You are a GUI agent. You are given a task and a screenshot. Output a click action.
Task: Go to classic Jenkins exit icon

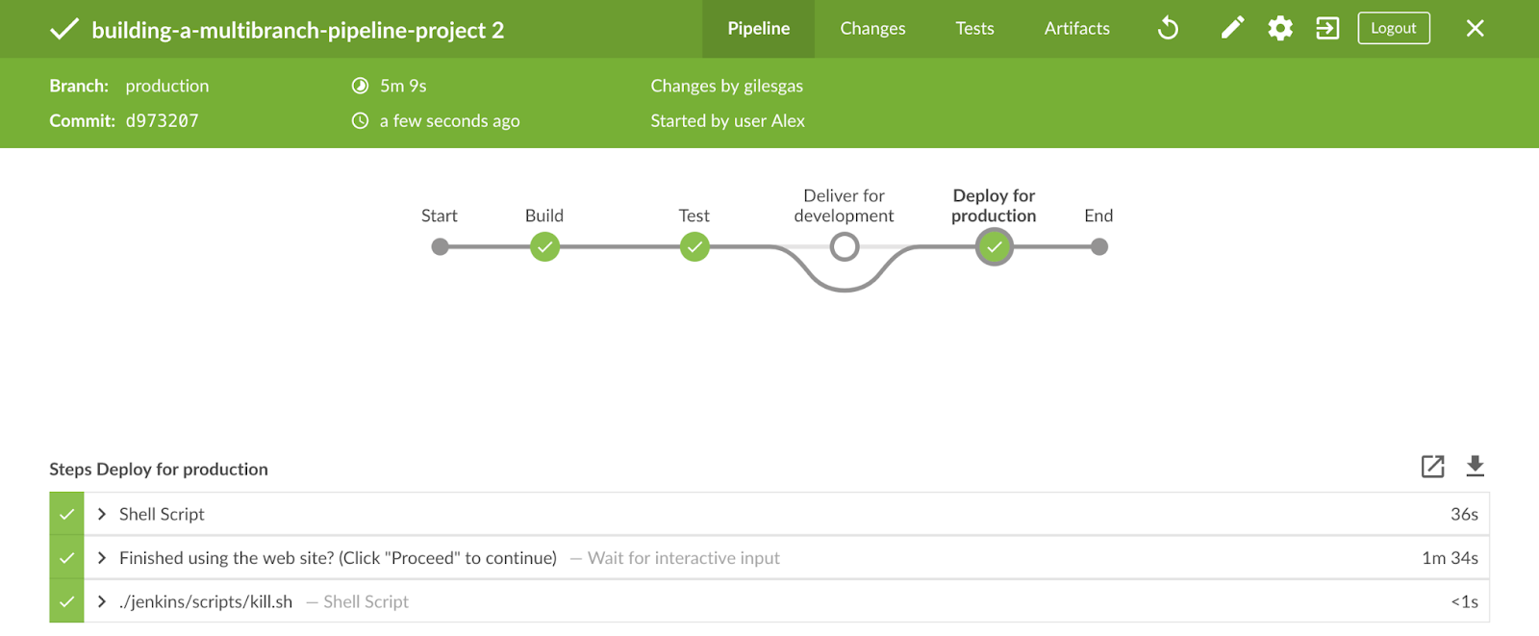pyautogui.click(x=1327, y=28)
